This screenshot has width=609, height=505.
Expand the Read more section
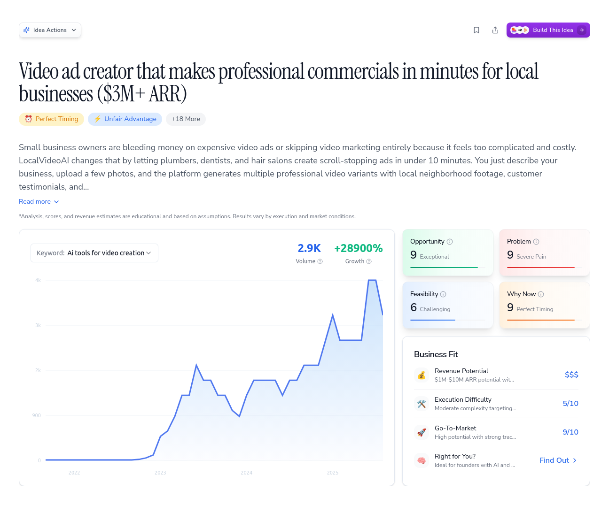39,201
